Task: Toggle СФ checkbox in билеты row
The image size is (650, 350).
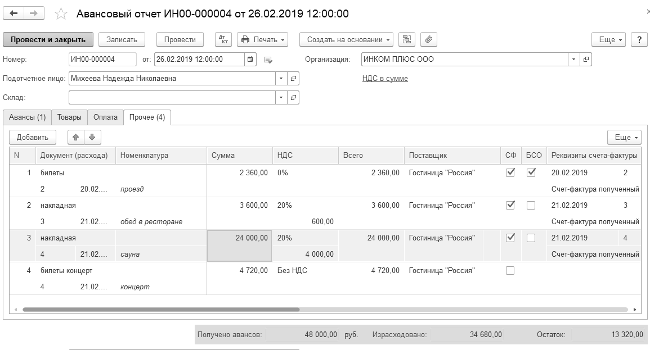Action: tap(510, 172)
